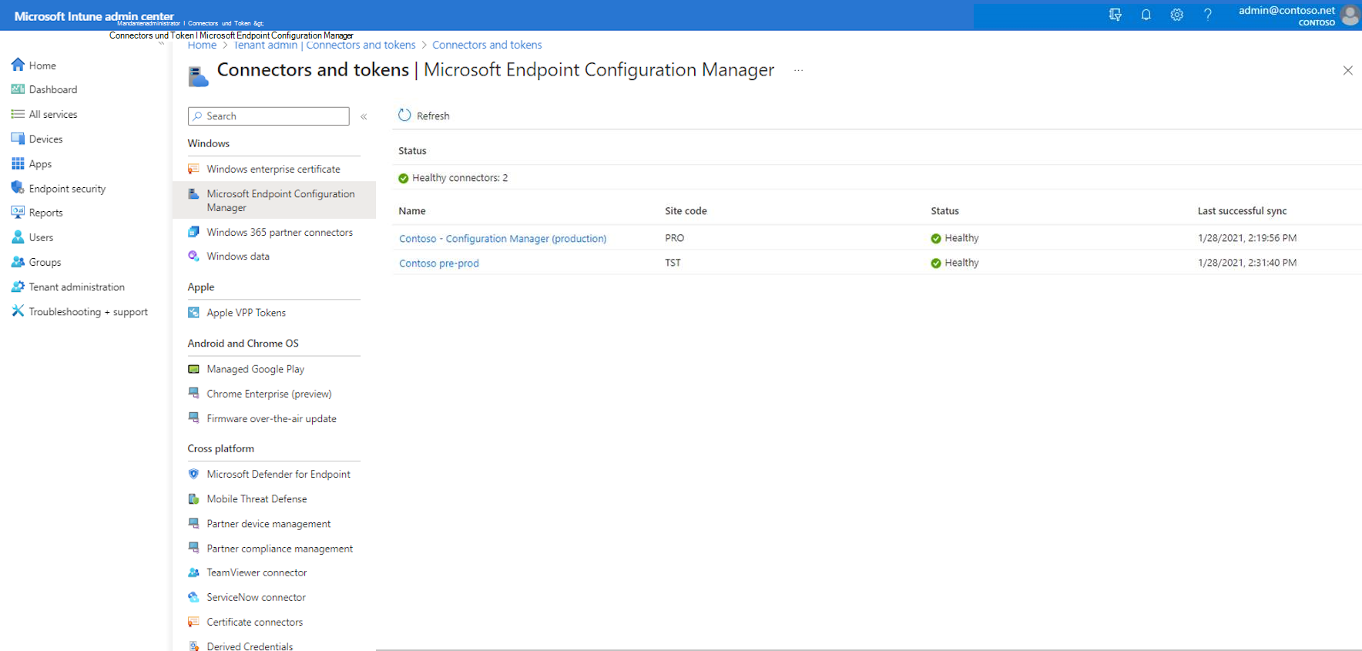Image resolution: width=1362 pixels, height=651 pixels.
Task: Click the help question mark icon
Action: click(x=1207, y=15)
